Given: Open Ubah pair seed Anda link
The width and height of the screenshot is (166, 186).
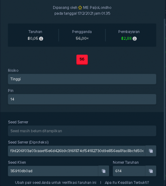Looking at the screenshot, I should coord(55,183).
